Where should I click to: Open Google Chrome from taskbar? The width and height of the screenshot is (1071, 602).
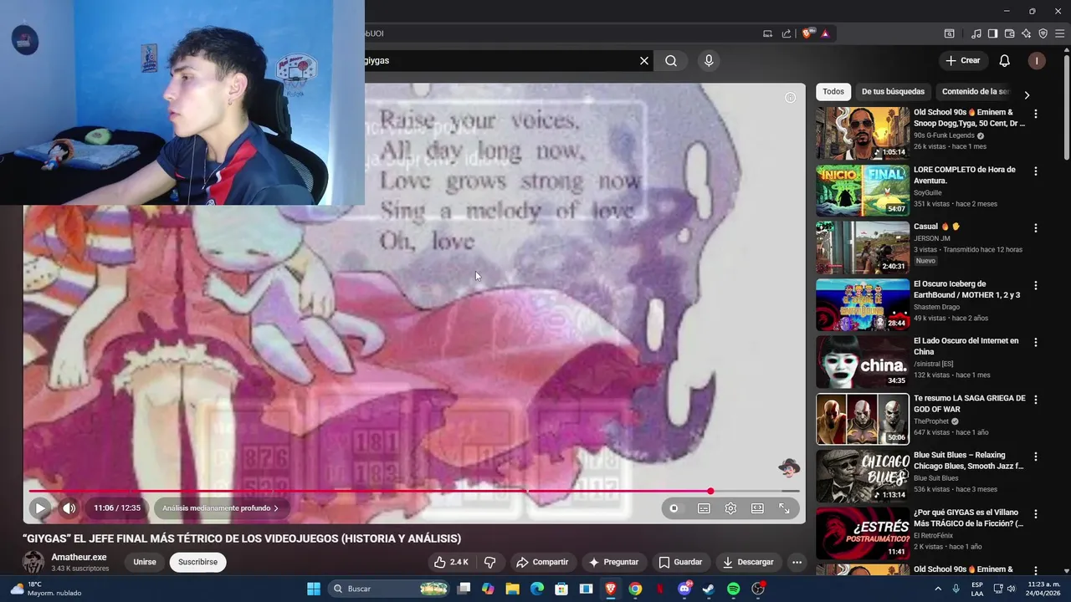(x=636, y=589)
